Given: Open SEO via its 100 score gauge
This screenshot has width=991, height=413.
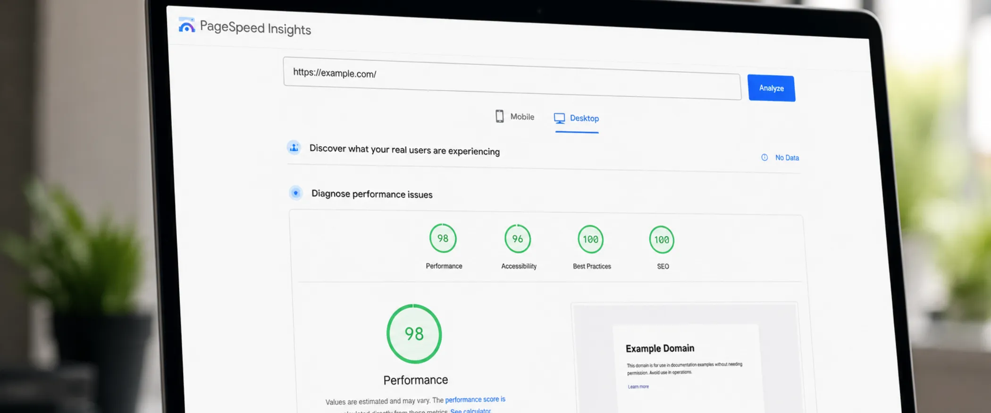Looking at the screenshot, I should [662, 240].
